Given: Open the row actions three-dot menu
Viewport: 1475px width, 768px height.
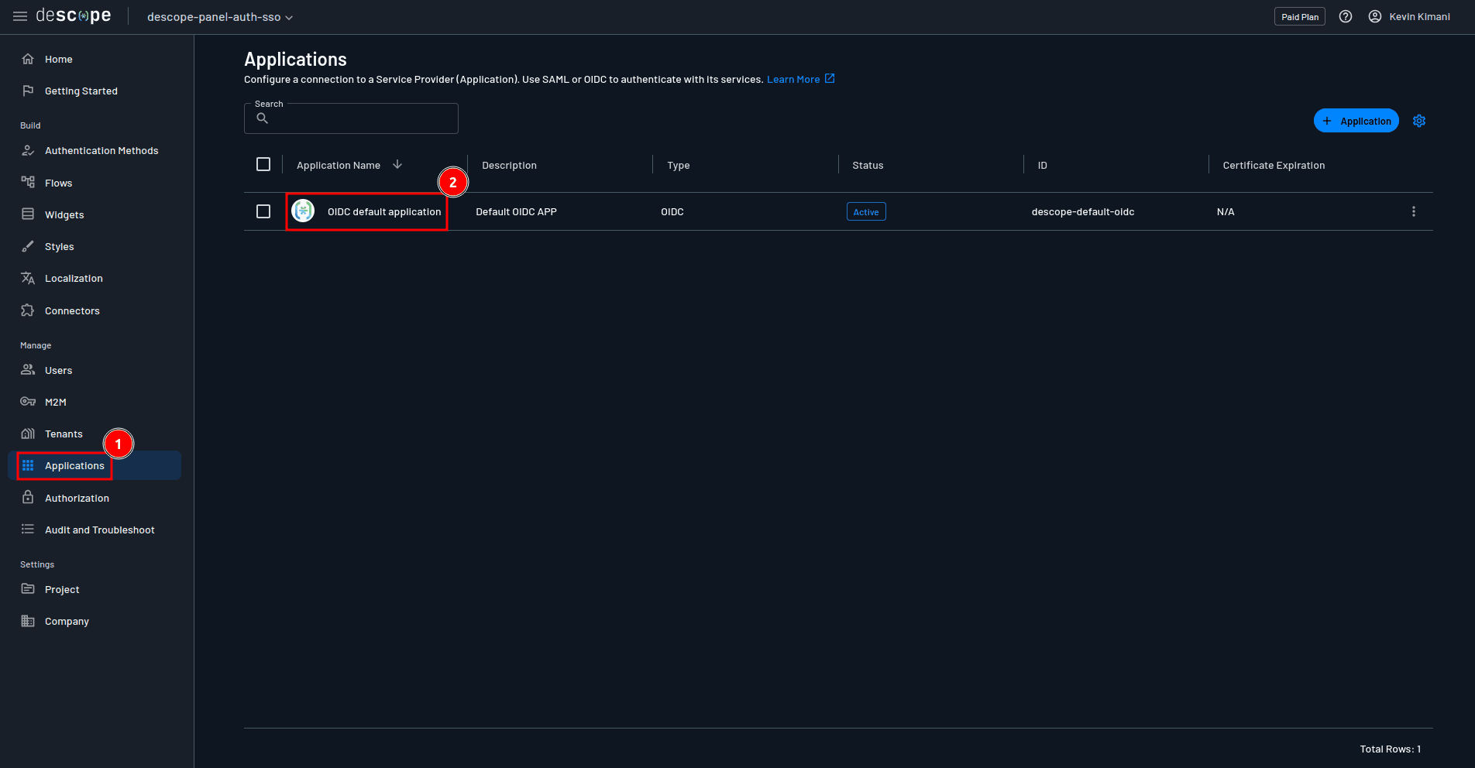Looking at the screenshot, I should [x=1413, y=211].
